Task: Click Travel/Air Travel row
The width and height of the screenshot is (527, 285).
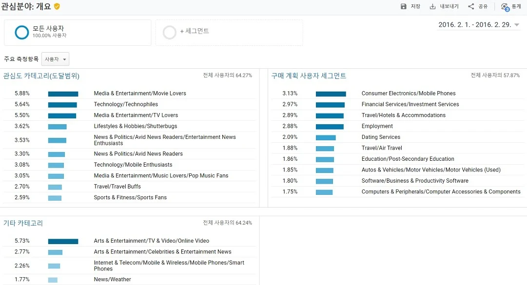Action: point(398,148)
